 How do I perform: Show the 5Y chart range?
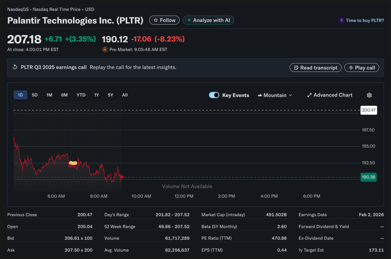coord(110,95)
